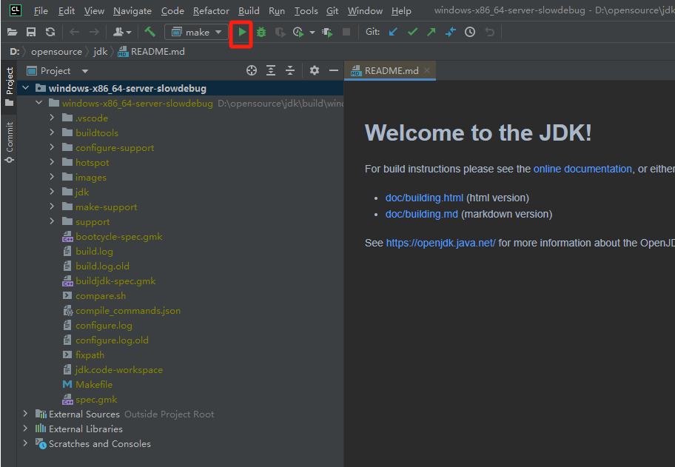Select compare.sh file in tree

(x=101, y=296)
